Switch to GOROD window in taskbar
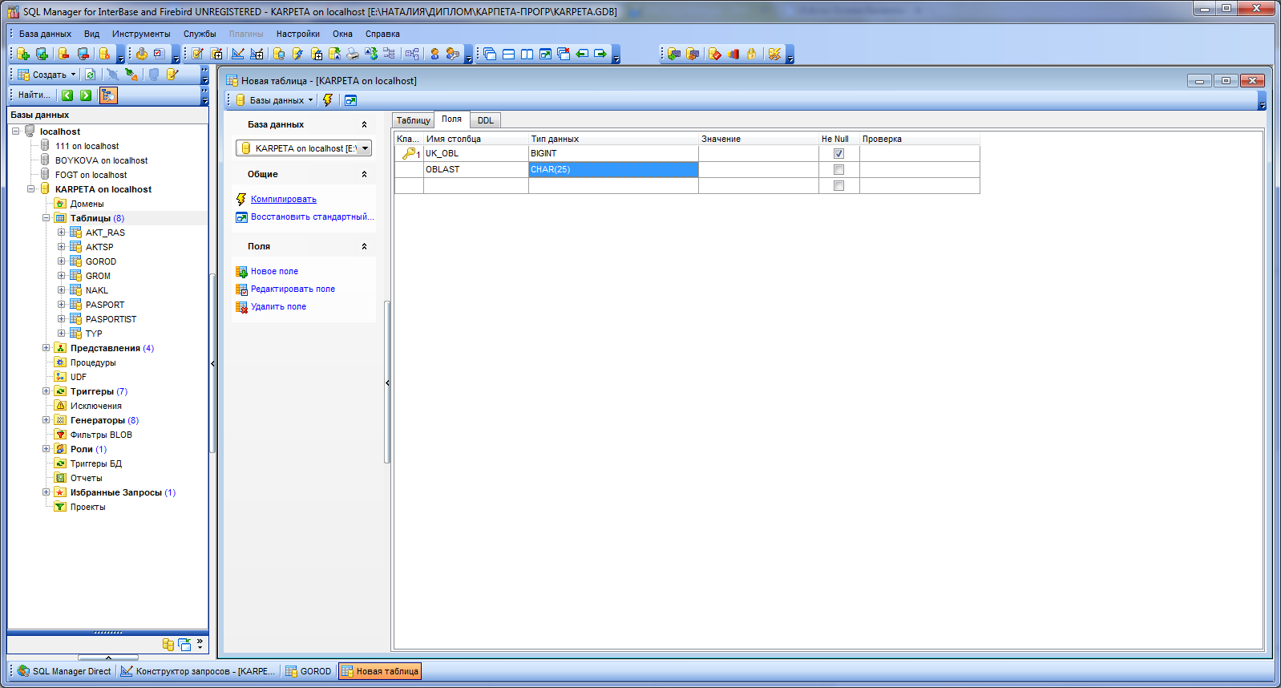1281x688 pixels. [x=309, y=671]
